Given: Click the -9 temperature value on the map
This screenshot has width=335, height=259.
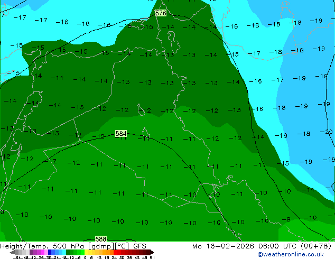Looking at the screenshot, I should pos(286,219).
